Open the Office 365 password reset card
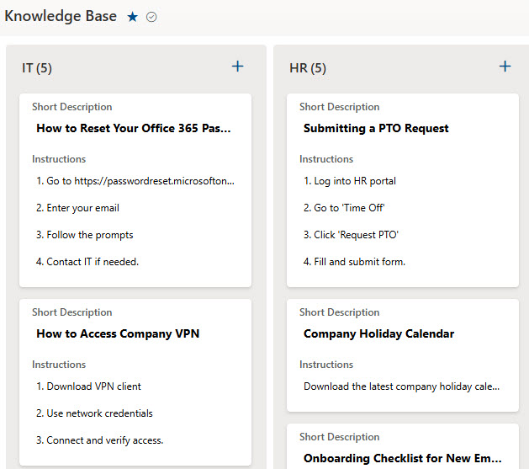Screen dimensions: 529x469 pyautogui.click(x=135, y=190)
